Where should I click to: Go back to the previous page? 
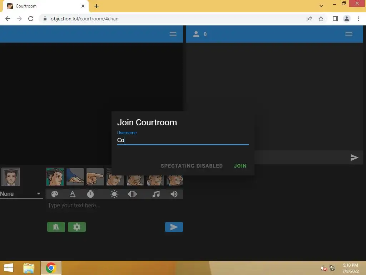(8, 19)
